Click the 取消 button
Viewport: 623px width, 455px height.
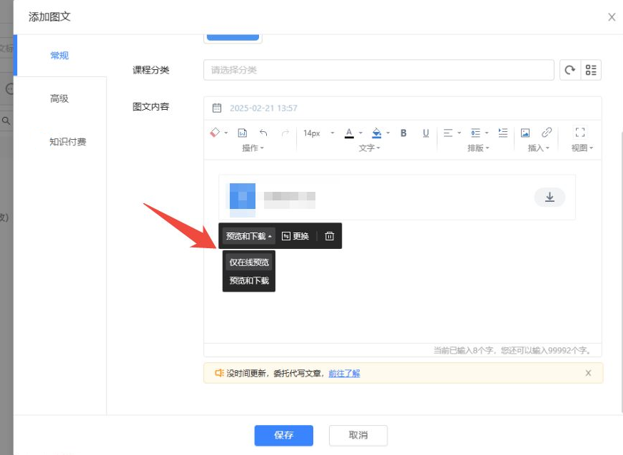[358, 436]
